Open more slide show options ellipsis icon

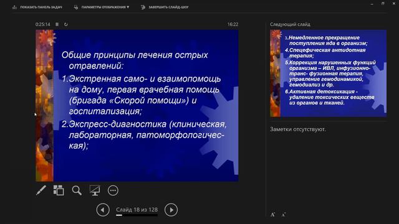click(x=113, y=190)
